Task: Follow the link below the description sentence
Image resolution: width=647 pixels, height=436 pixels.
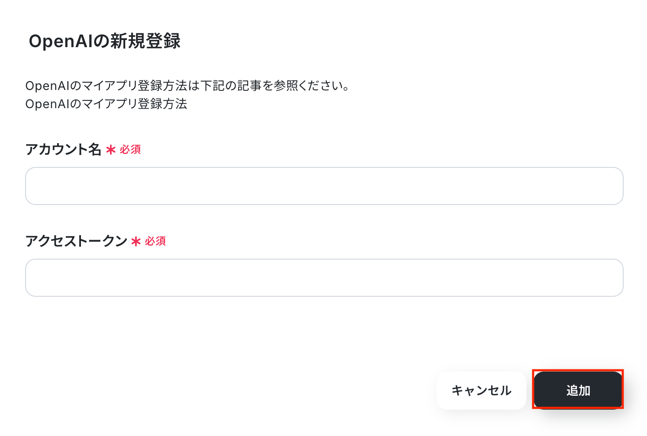Action: (106, 104)
